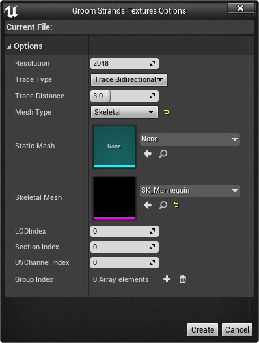The height and width of the screenshot is (343, 259).
Task: Click the Cancel button
Action: [x=237, y=329]
